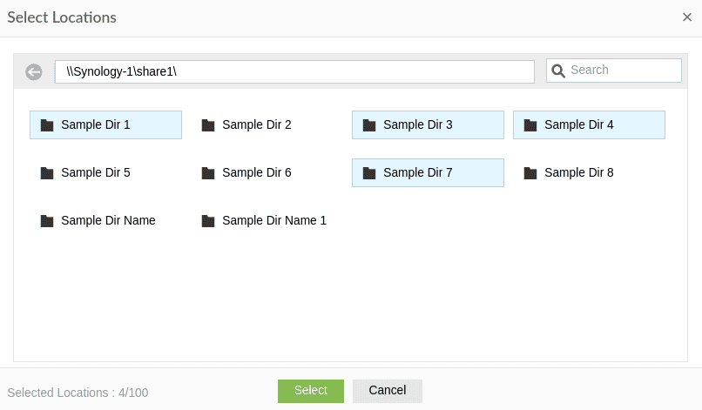
Task: Click the folder icon of Sample Dir Name 1
Action: 208,221
